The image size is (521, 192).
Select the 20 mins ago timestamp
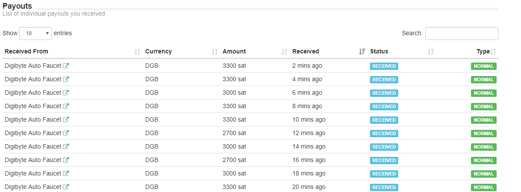click(309, 187)
